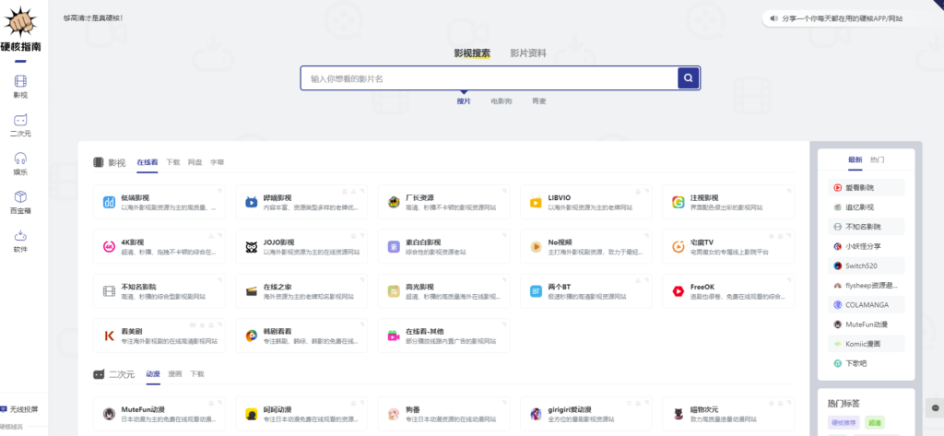The width and height of the screenshot is (944, 436).
Task: Open 下歌吧 in the 最新 list
Action: coord(866,364)
